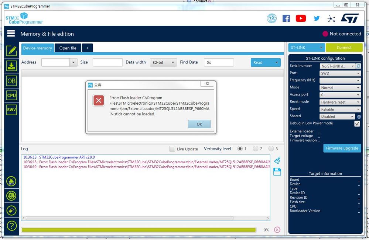Open the ST-LINK interface dropdown

[307, 48]
